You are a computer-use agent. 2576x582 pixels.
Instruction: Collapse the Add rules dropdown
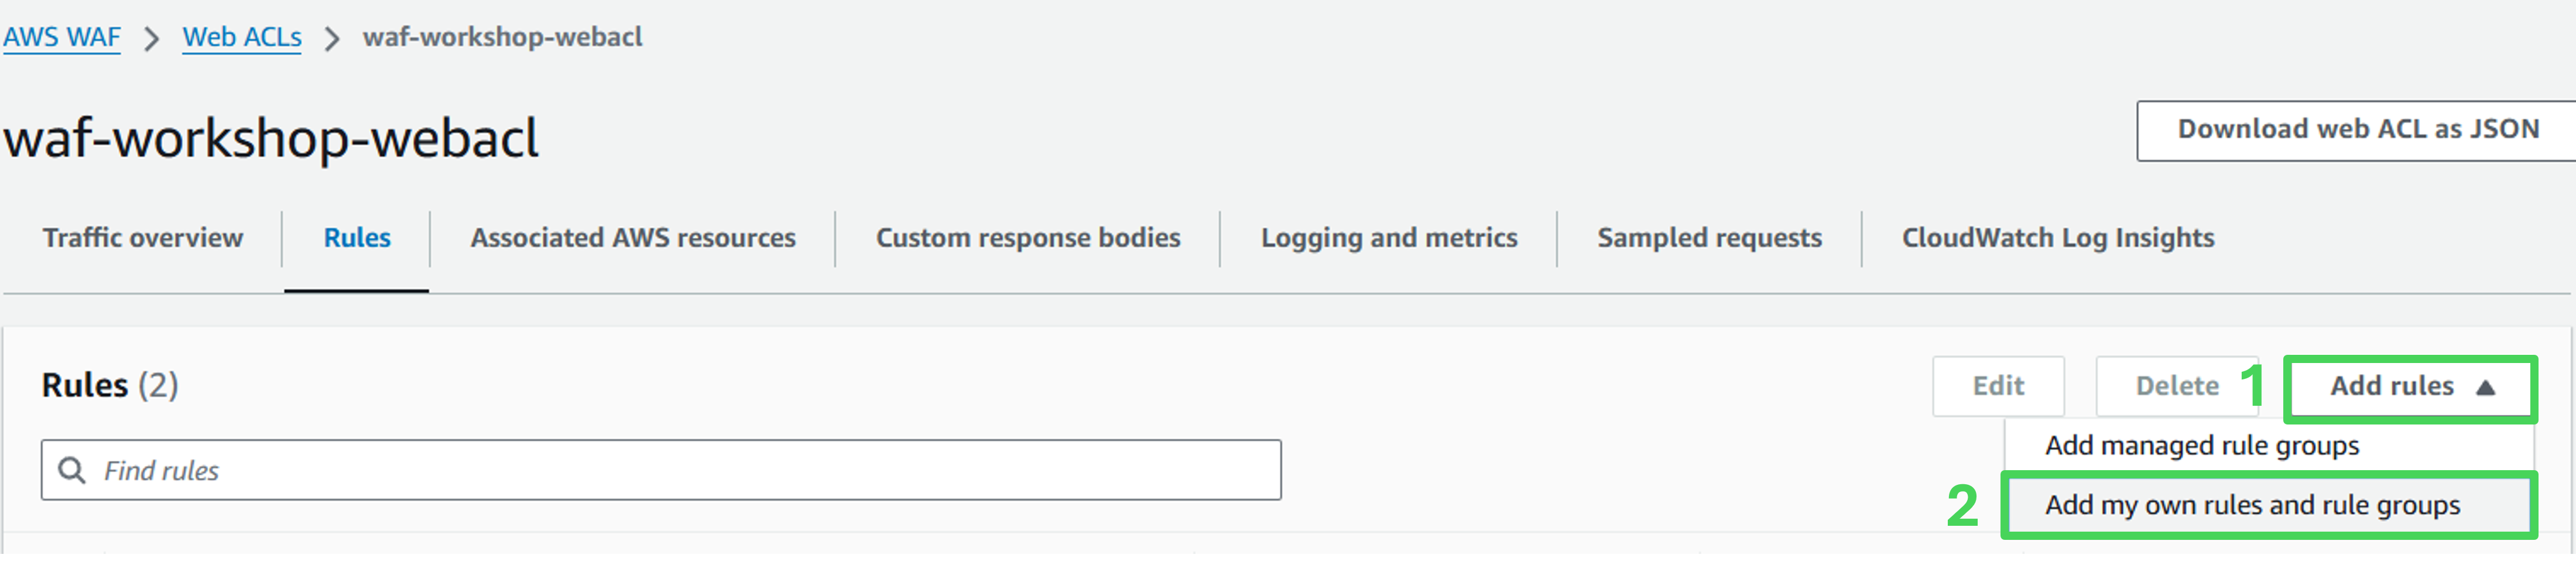click(2411, 387)
